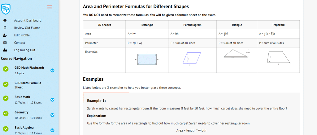Expand the Basic Algebra course section

52,130
